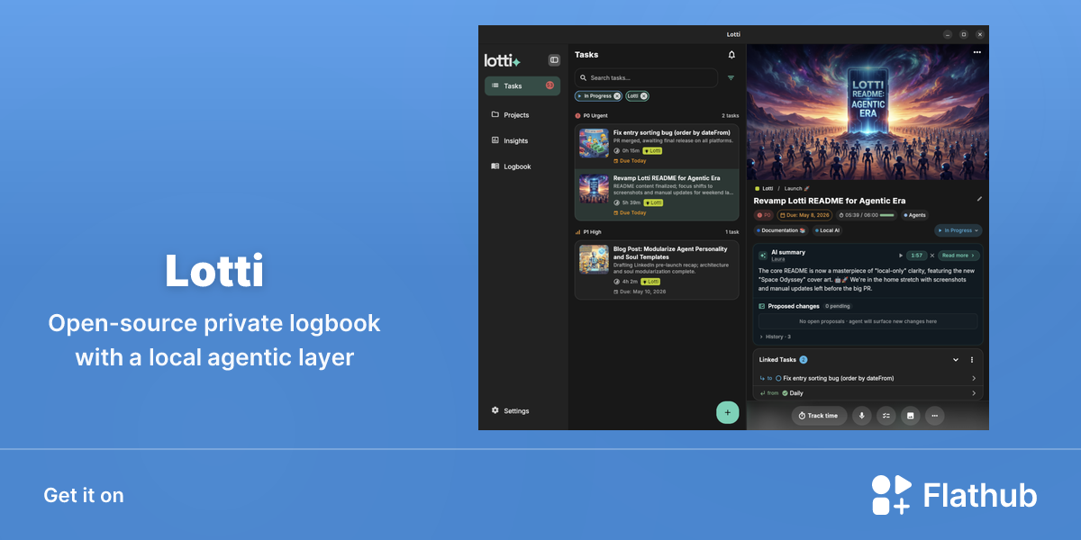Toggle the sidebar collapse icon beside the Lotti logo
Screen dimensions: 1081x540
click(554, 60)
